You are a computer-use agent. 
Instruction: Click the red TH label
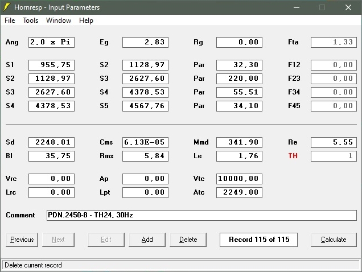point(293,156)
